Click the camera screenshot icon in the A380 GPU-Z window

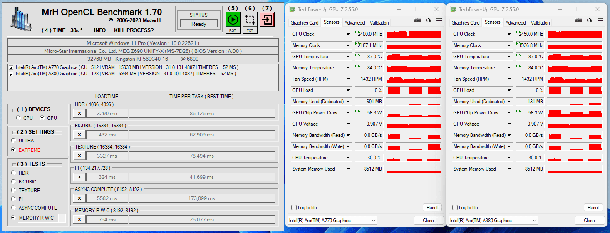pos(579,20)
